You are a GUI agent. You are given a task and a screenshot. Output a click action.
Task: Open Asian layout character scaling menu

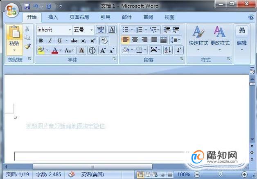pos(155,50)
